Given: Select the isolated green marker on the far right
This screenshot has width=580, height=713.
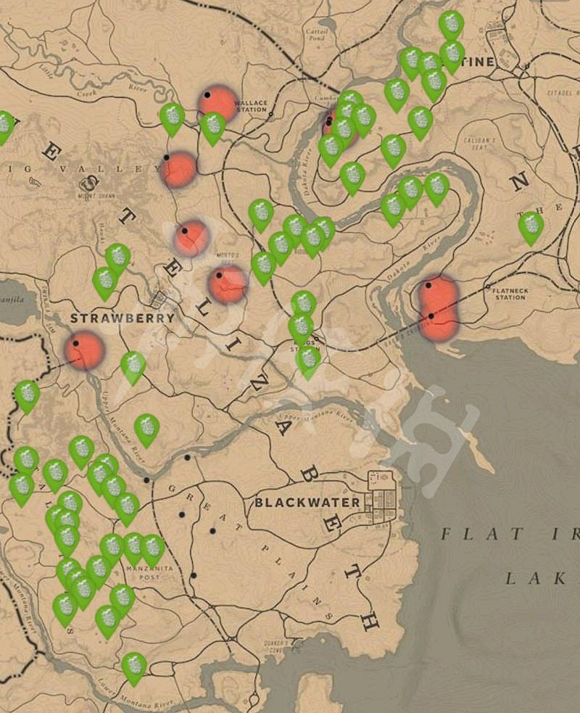Looking at the screenshot, I should (x=531, y=226).
